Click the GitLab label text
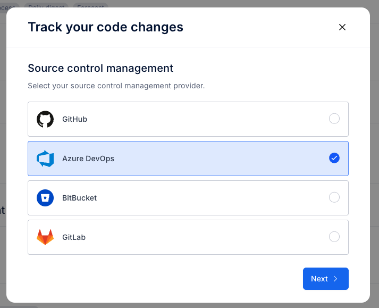 (x=74, y=237)
